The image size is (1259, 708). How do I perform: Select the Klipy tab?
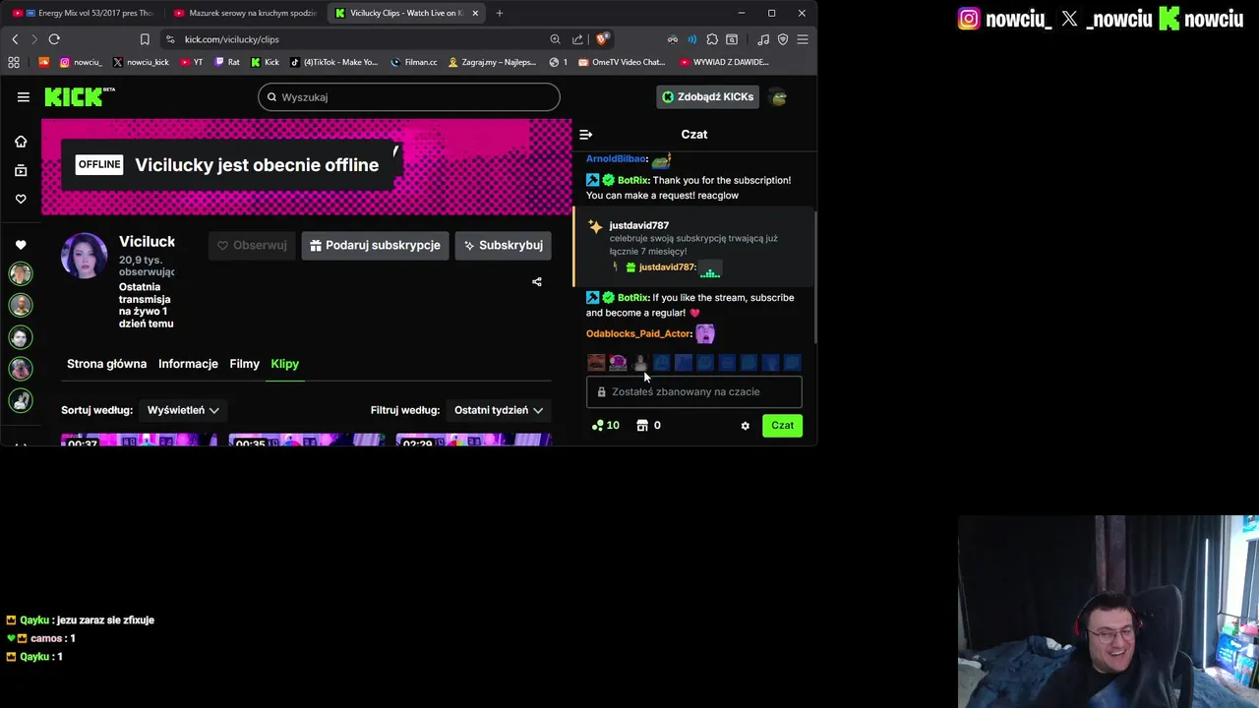coord(285,364)
